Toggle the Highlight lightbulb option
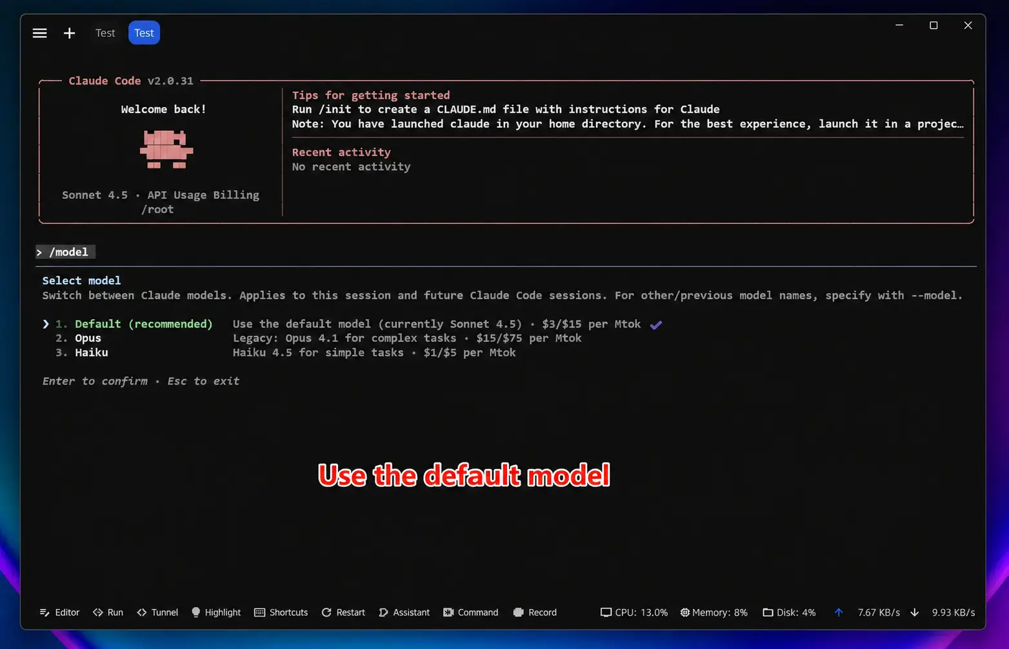The image size is (1009, 649). click(x=216, y=612)
